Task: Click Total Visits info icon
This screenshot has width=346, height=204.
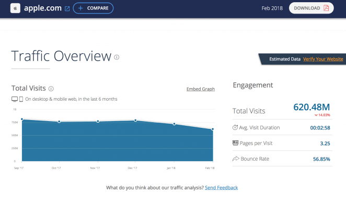Action: coord(51,89)
